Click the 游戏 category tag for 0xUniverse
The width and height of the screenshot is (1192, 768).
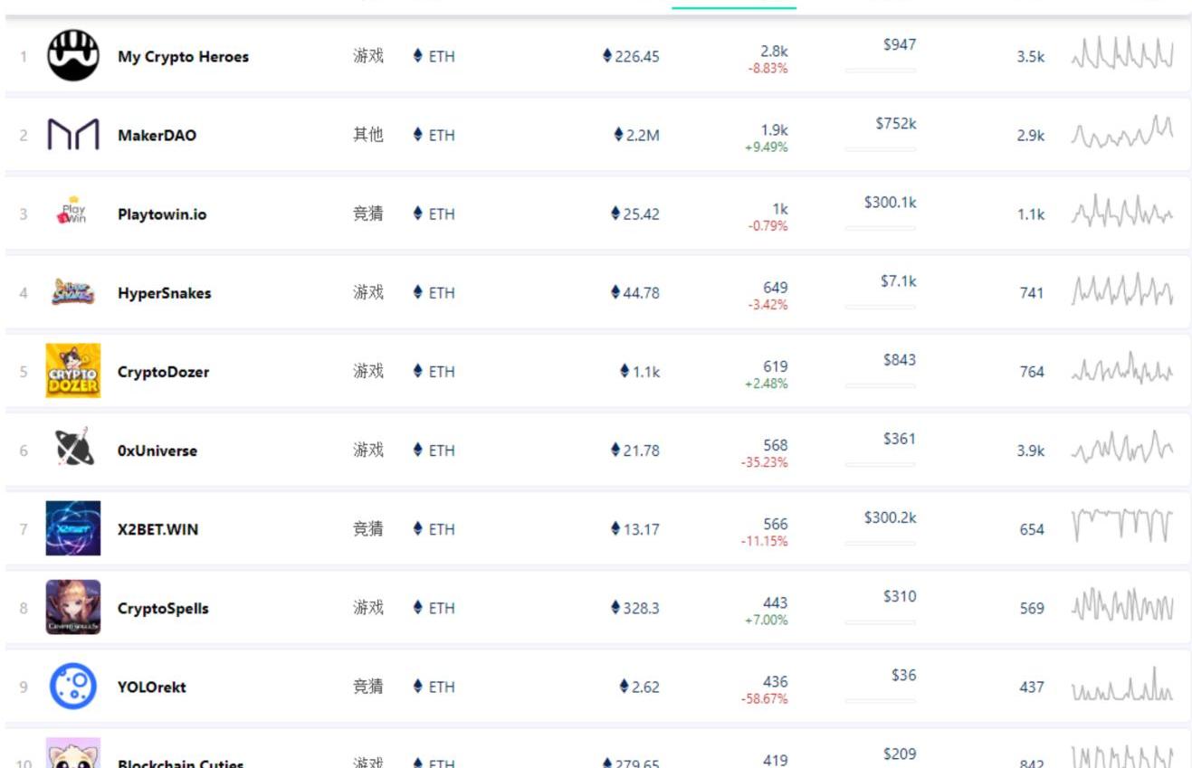click(367, 450)
